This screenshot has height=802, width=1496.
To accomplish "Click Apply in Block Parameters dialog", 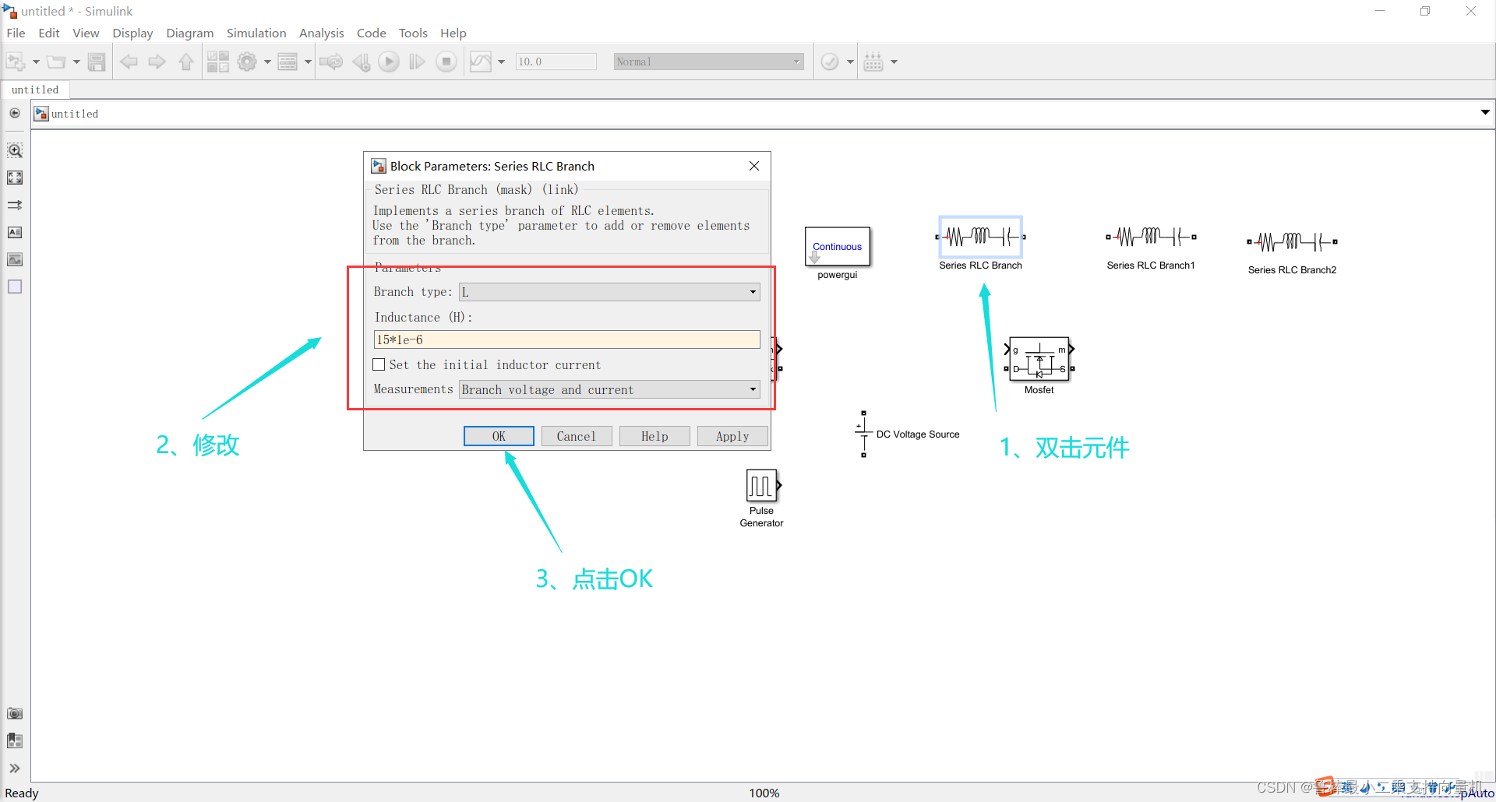I will point(732,436).
